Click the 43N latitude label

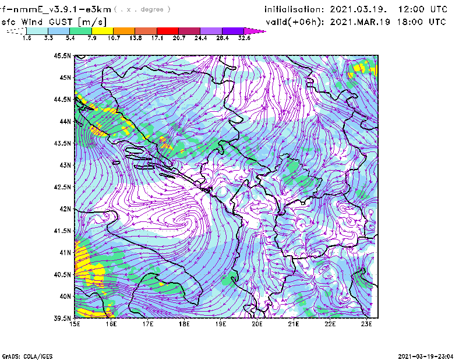[x=65, y=165]
